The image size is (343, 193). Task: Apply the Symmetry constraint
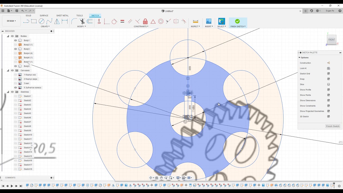(176, 21)
